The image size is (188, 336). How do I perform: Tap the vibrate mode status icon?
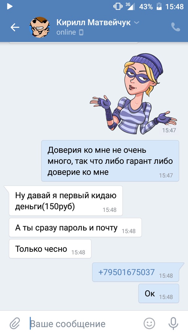(x=118, y=7)
